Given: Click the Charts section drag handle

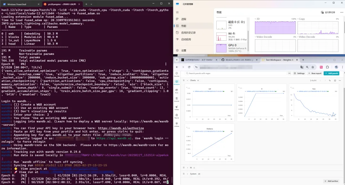Looking at the screenshot, I should pos(184,80).
